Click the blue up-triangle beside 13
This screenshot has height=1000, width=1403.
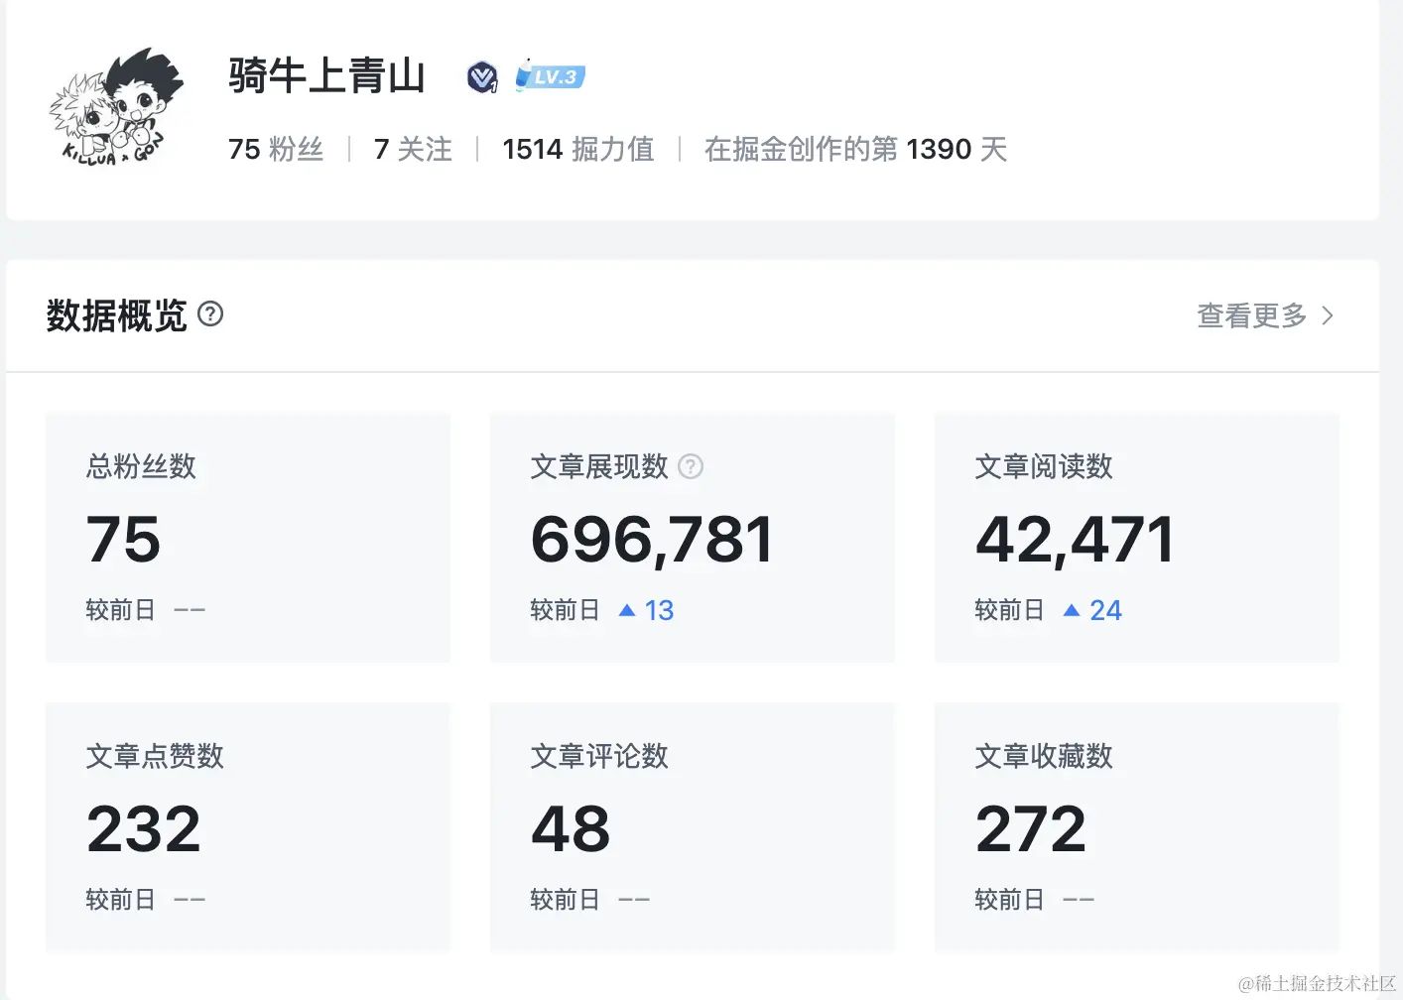[627, 610]
